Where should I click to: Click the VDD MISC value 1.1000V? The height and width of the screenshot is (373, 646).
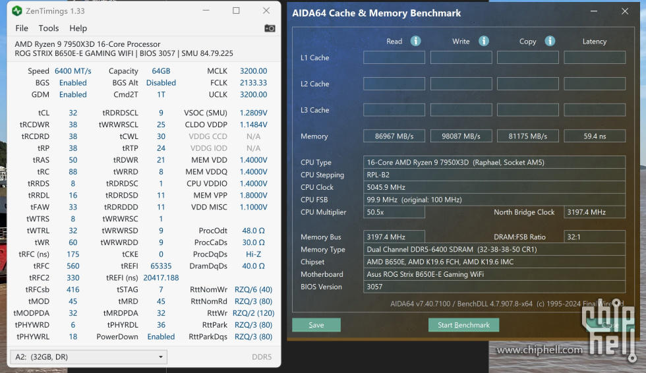pos(253,207)
